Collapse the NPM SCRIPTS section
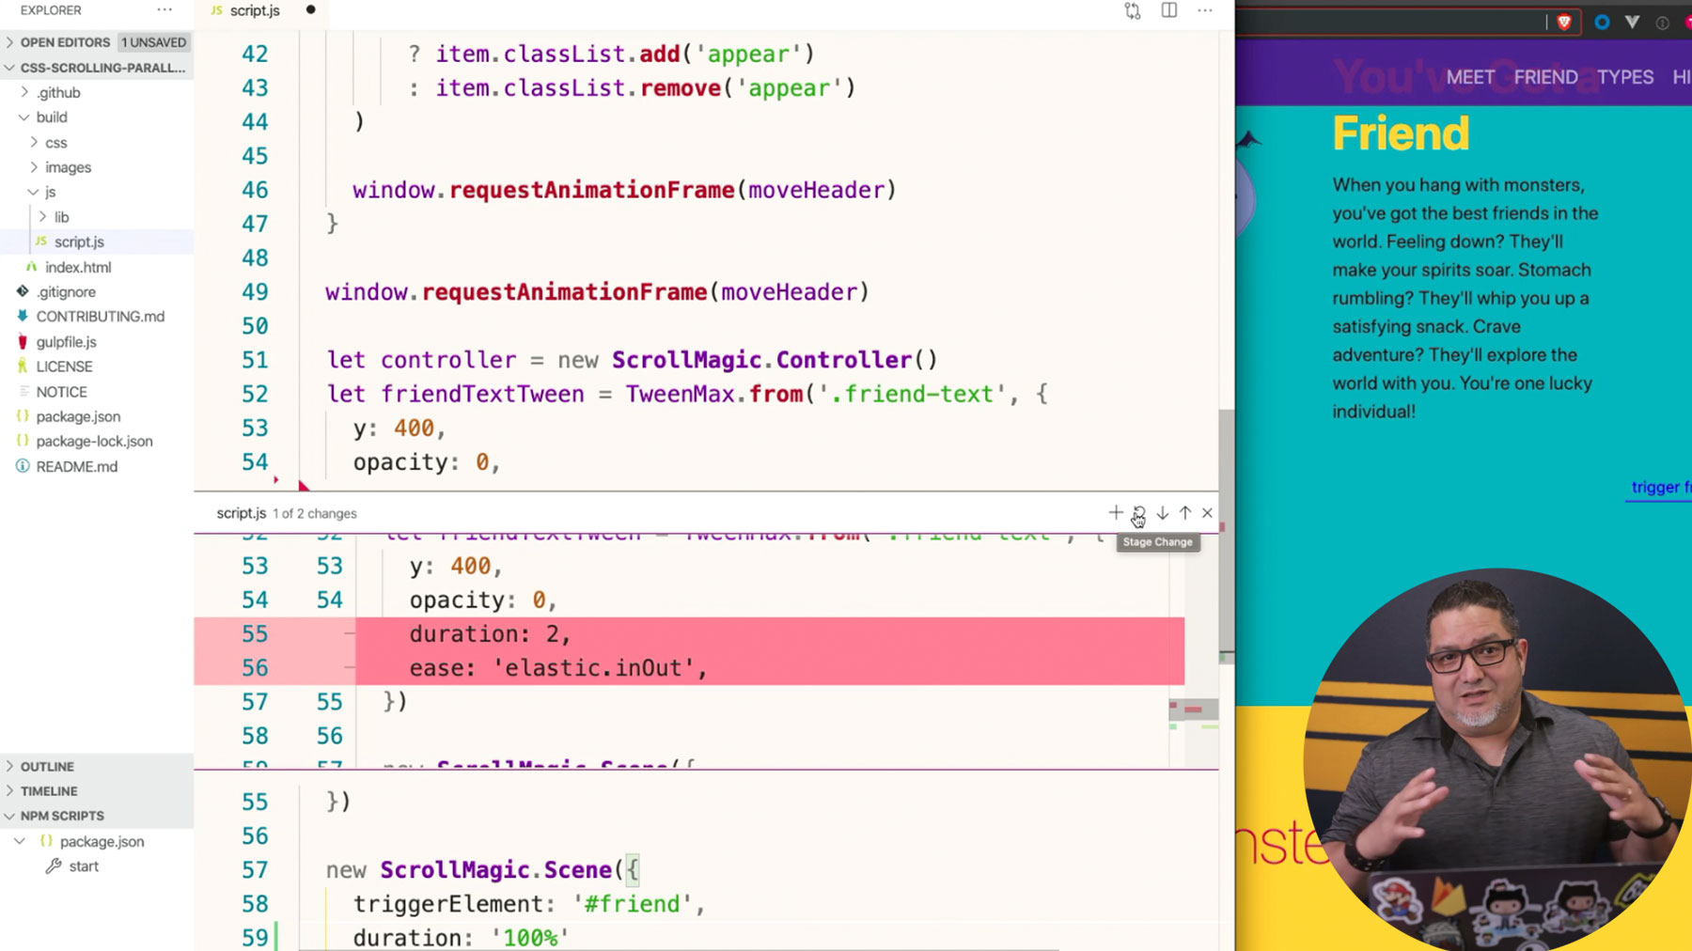Image resolution: width=1692 pixels, height=951 pixels. tap(62, 816)
